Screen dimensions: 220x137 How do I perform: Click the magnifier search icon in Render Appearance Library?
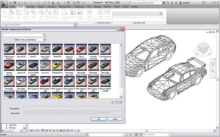coord(44,35)
